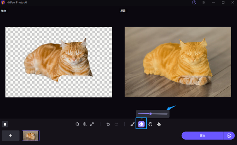Click the HitPaw Photo AI logo
This screenshot has height=145, width=237.
point(3,3)
